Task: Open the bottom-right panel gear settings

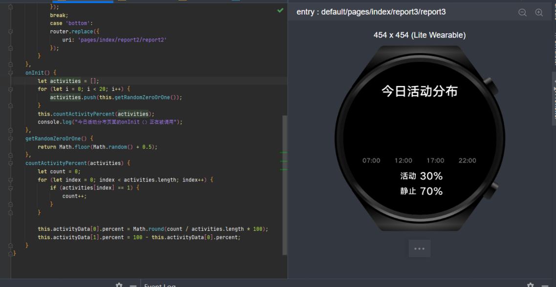Action: (531, 285)
